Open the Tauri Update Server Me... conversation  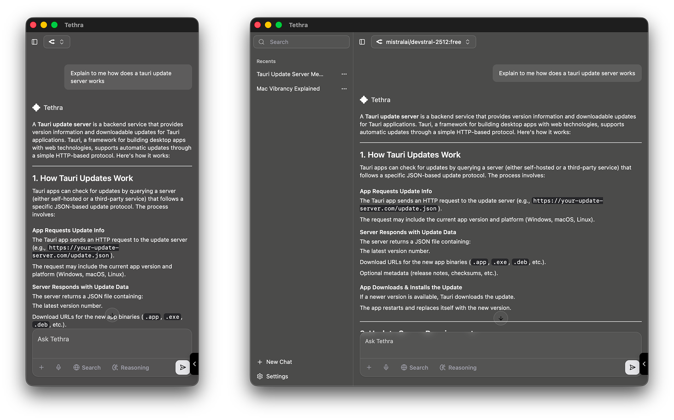tap(290, 74)
